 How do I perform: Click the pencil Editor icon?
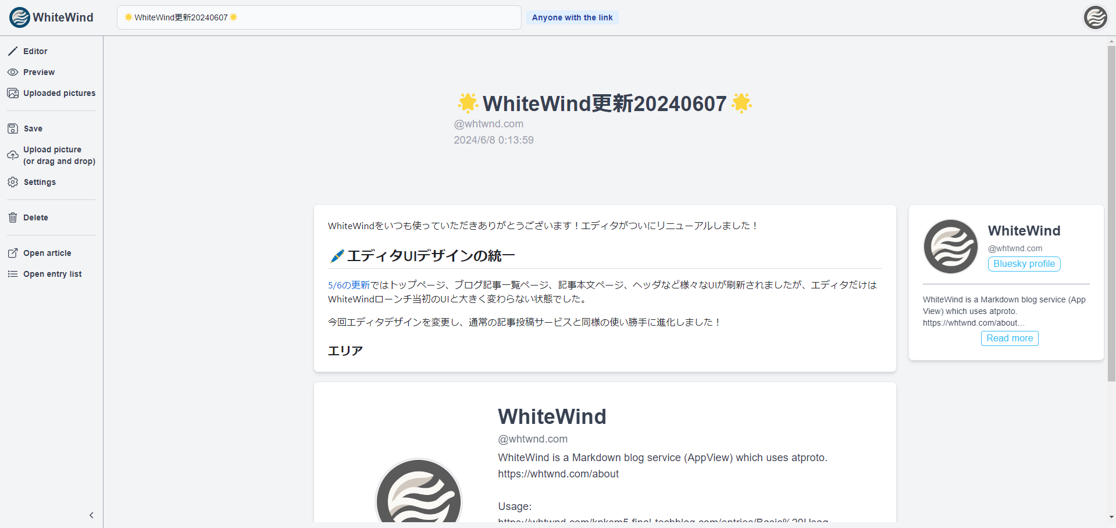tap(13, 51)
